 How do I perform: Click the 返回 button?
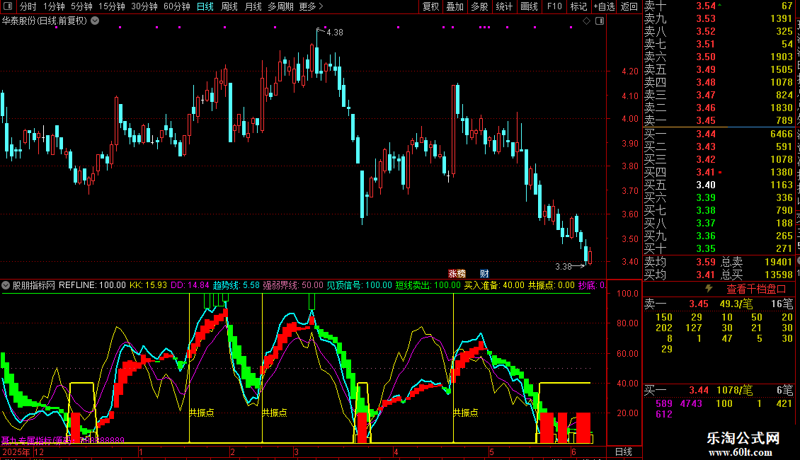click(x=629, y=6)
